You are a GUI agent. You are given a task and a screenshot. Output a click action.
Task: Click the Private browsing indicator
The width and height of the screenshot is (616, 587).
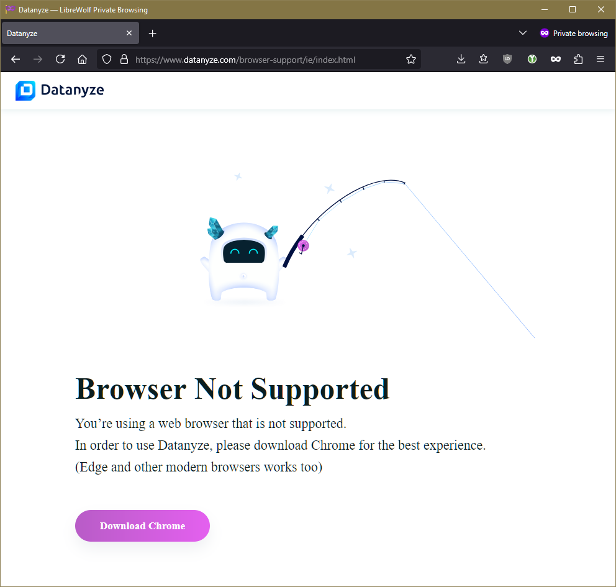click(x=574, y=34)
